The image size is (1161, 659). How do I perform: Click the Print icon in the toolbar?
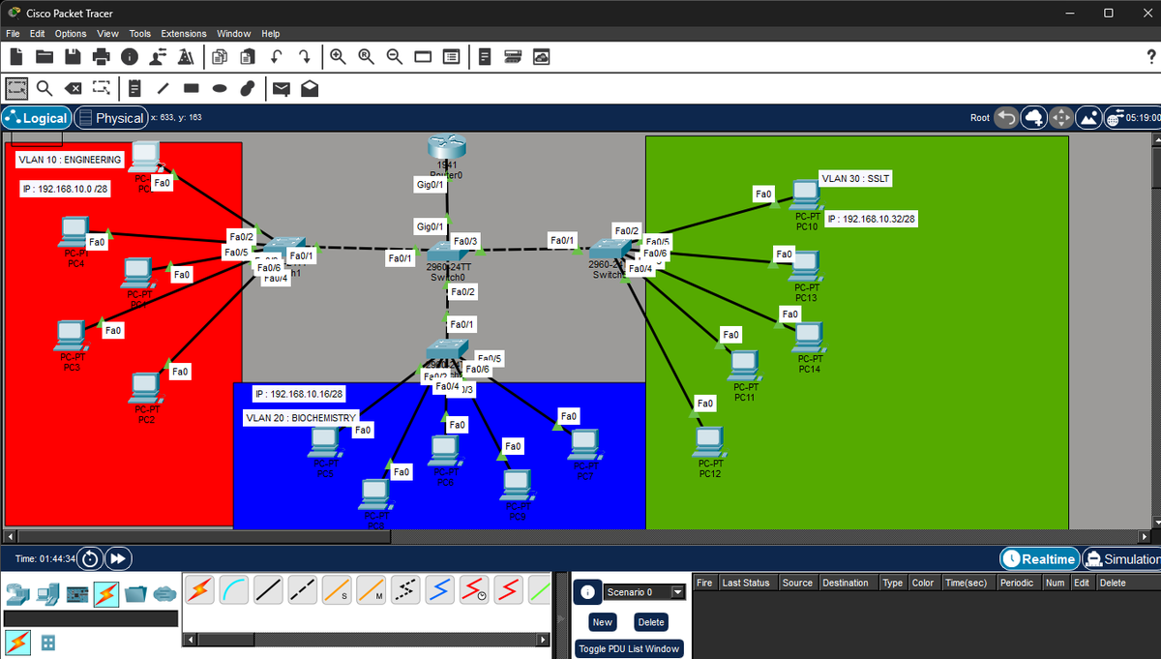[102, 57]
